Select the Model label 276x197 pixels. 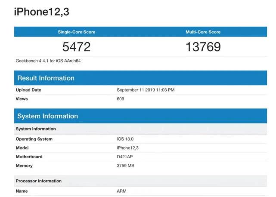(x=22, y=148)
